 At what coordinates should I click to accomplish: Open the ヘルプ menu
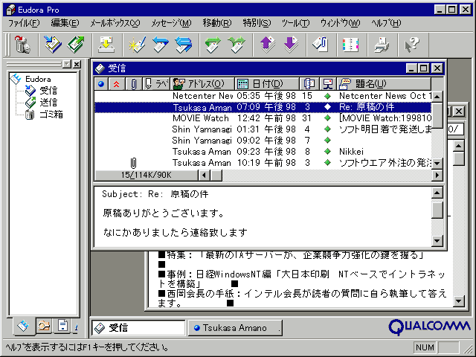pos(386,23)
